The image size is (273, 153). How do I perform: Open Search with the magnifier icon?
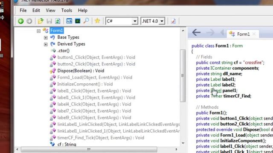point(86,21)
